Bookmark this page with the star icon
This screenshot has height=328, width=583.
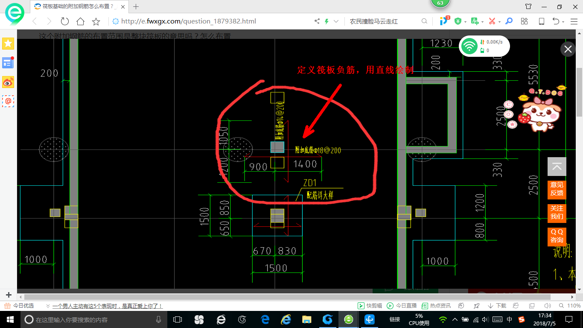point(96,21)
